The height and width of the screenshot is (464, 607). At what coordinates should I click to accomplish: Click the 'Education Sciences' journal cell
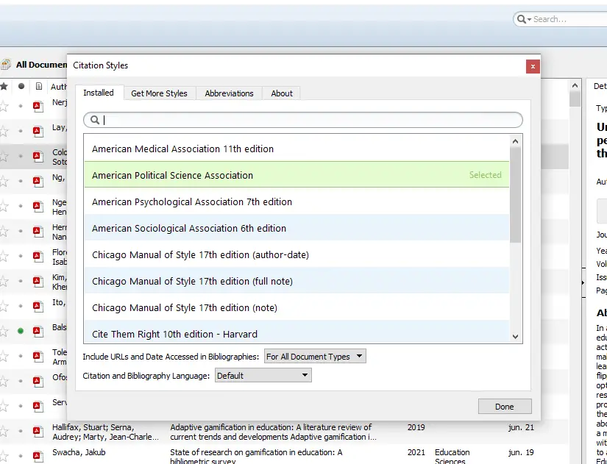pyautogui.click(x=452, y=457)
